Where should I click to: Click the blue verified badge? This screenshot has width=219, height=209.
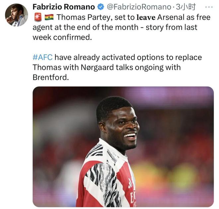click(x=101, y=7)
